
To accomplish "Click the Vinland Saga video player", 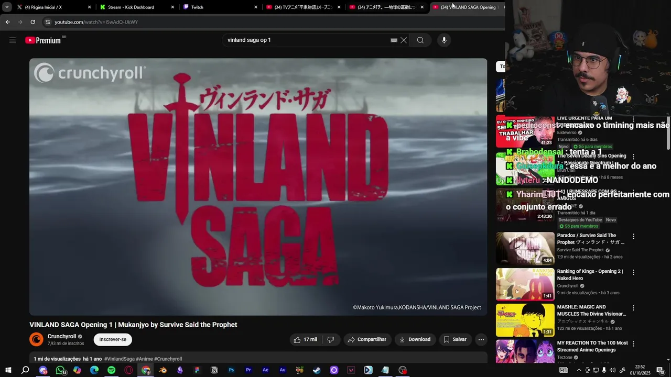I will [x=258, y=187].
